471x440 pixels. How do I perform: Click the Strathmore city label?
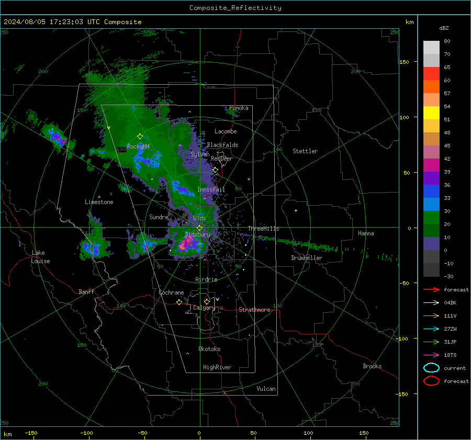(x=254, y=310)
